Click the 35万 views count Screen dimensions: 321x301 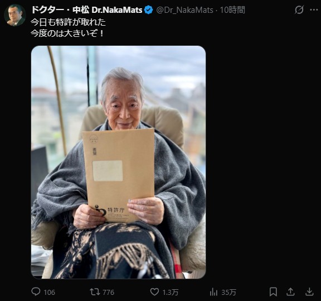pyautogui.click(x=228, y=292)
